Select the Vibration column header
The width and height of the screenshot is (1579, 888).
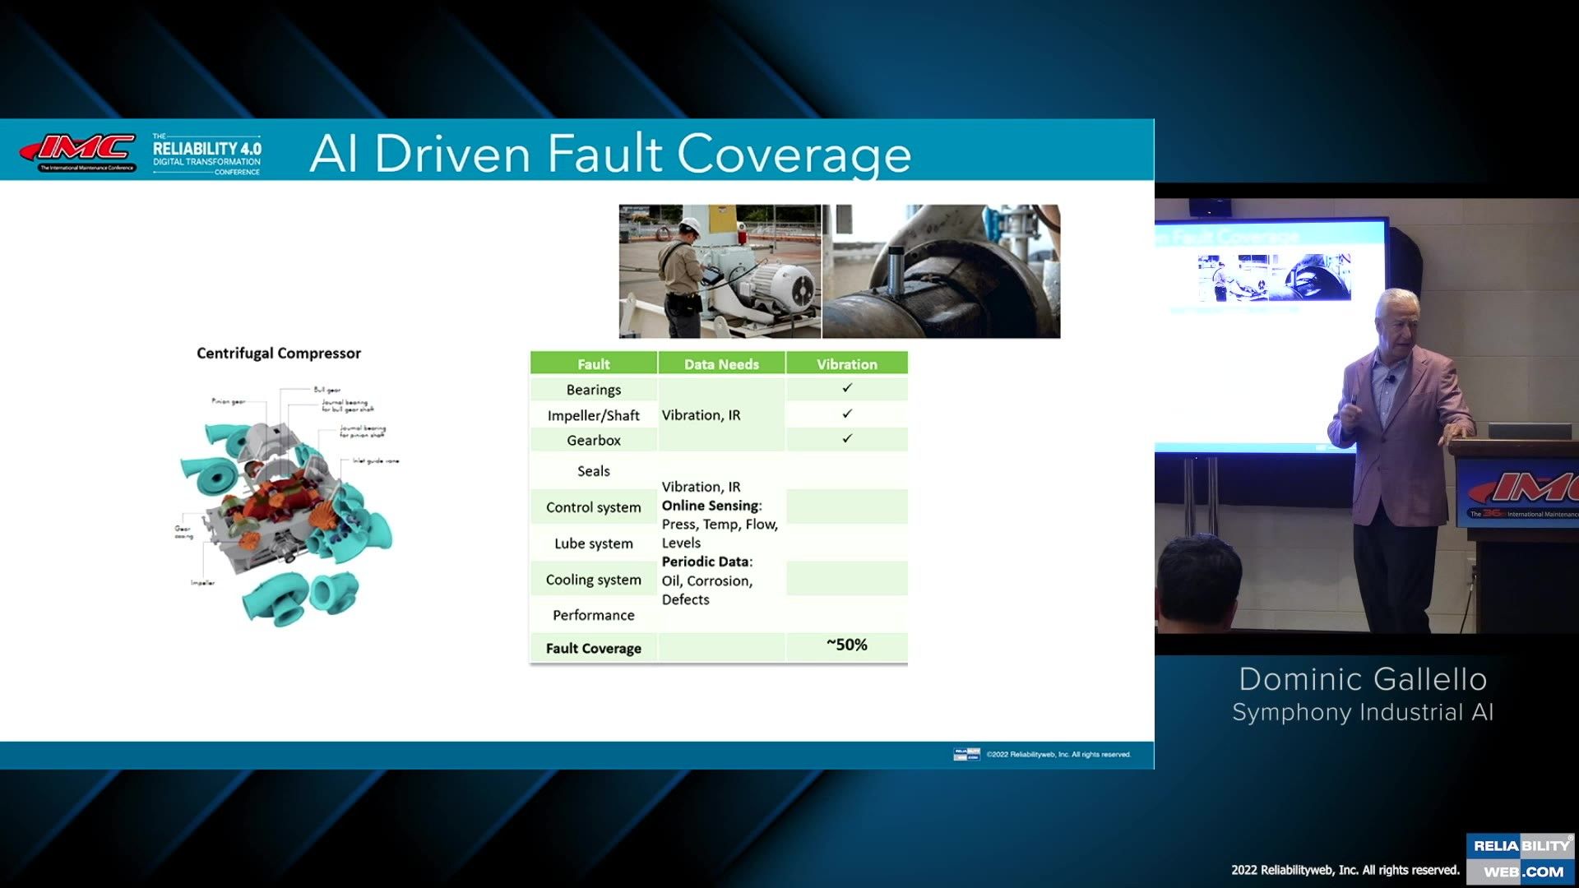pyautogui.click(x=846, y=363)
